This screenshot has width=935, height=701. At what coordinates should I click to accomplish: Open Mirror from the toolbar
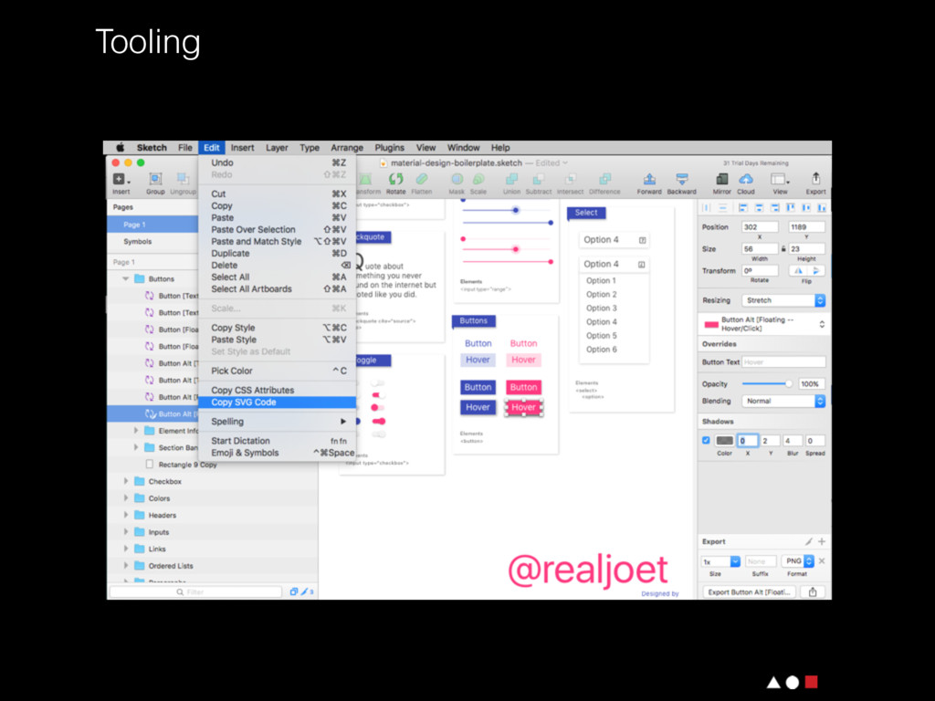coord(721,179)
